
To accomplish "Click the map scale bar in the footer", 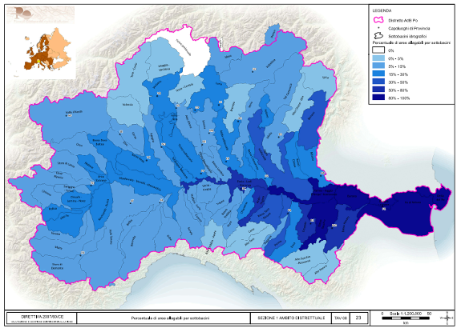I will (x=406, y=318).
